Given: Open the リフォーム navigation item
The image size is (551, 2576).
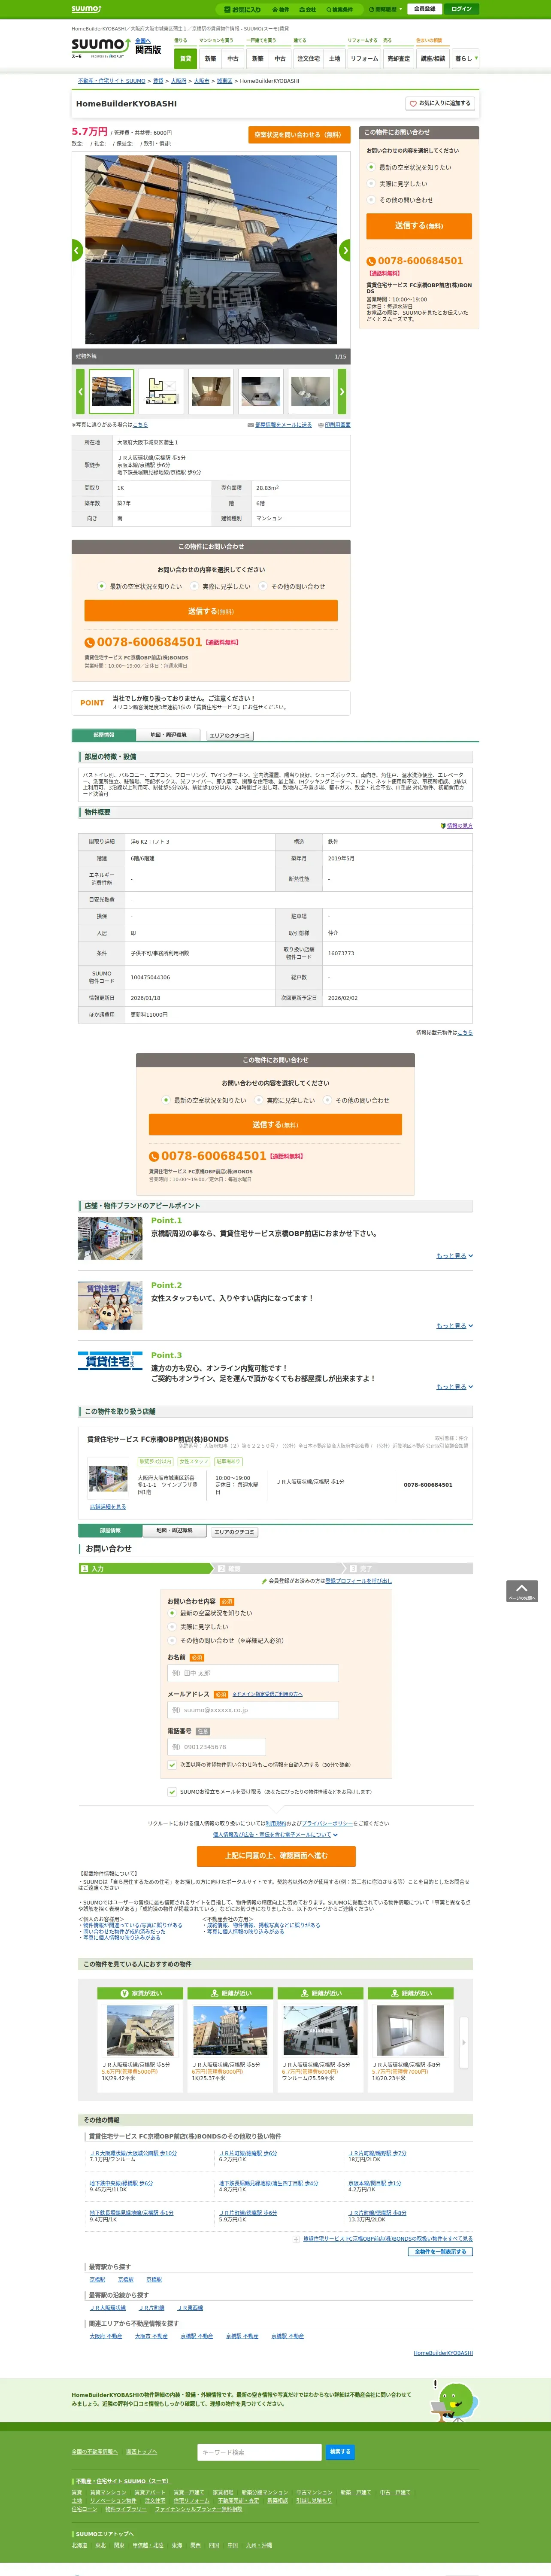Looking at the screenshot, I should (364, 58).
